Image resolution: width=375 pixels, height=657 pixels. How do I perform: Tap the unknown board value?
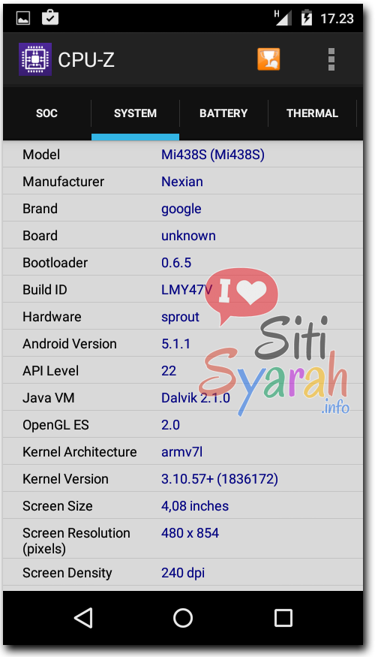click(188, 236)
